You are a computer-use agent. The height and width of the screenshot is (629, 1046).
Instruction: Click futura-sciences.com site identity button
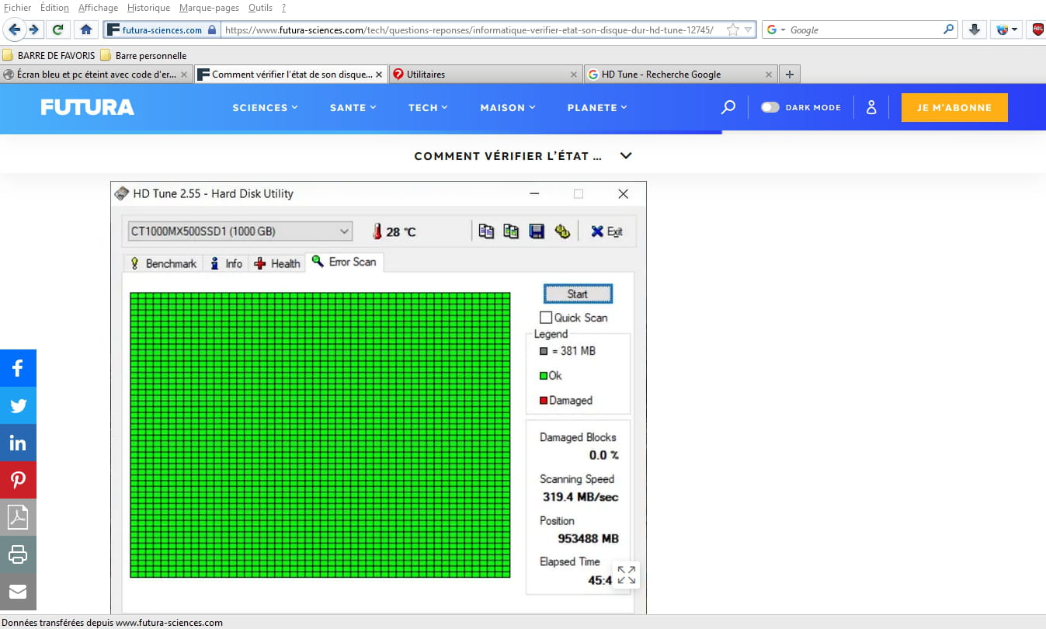161,30
